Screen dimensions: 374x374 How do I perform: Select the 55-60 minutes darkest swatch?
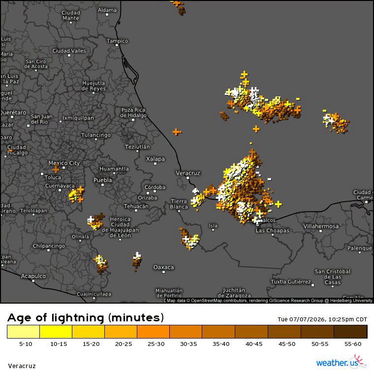[350, 332]
